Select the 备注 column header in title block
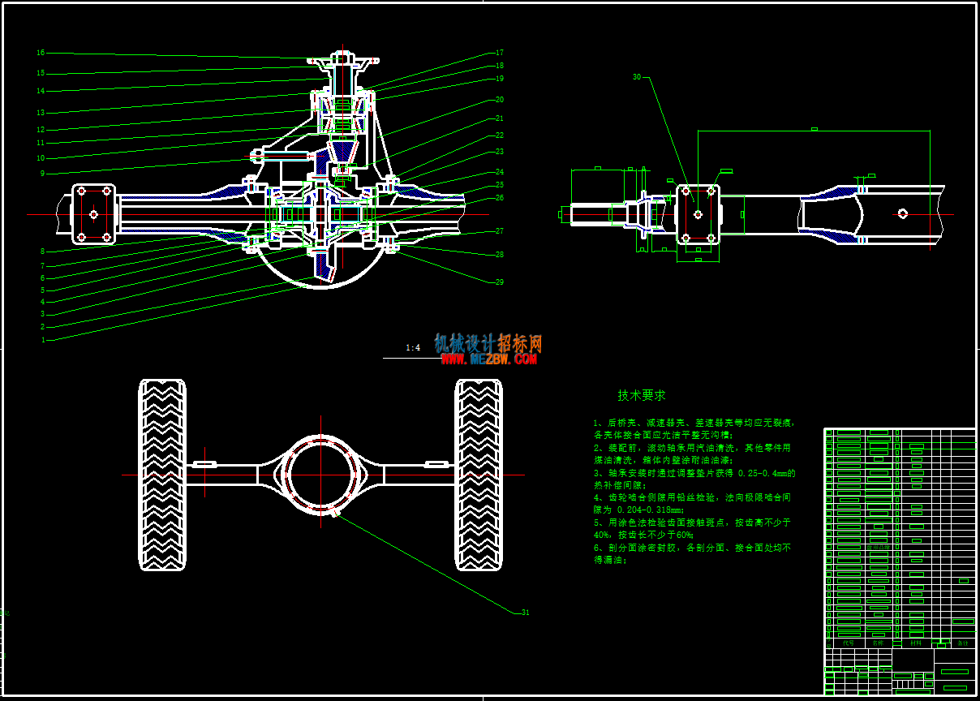Viewport: 980px width, 701px height. pyautogui.click(x=963, y=643)
